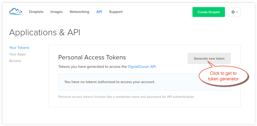
Task: Open Your Apps in the sidebar
Action: 18,54
